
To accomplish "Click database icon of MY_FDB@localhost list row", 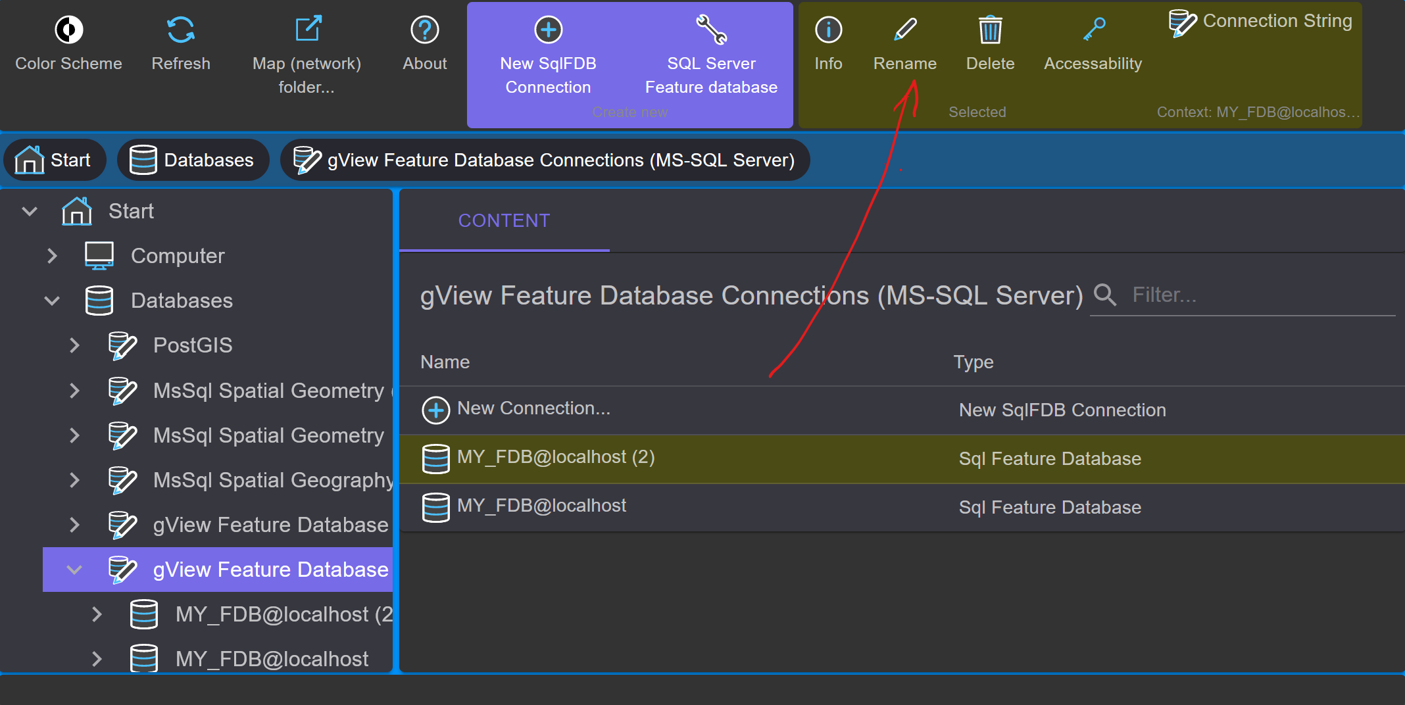I will pos(435,507).
